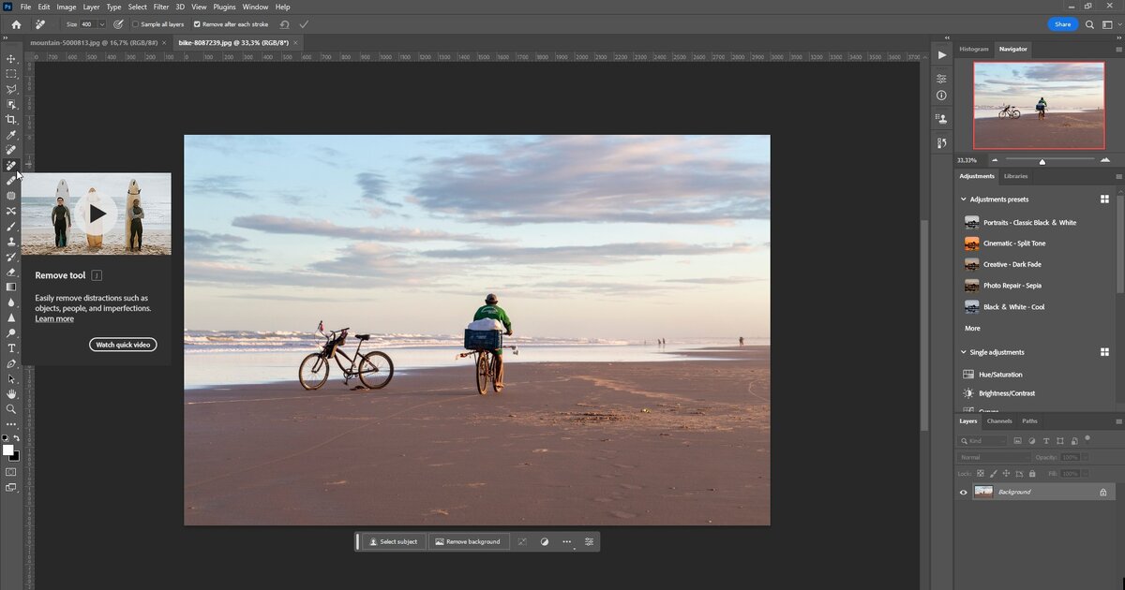This screenshot has width=1125, height=590.
Task: Click the Learn more link
Action: tap(54, 319)
